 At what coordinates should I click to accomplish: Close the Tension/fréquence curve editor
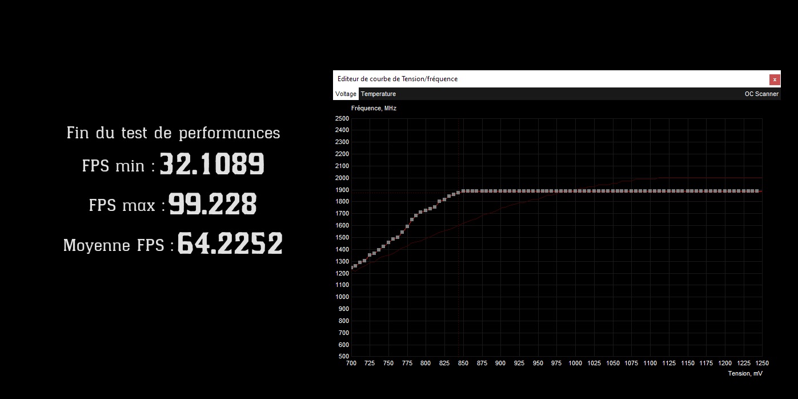click(775, 79)
